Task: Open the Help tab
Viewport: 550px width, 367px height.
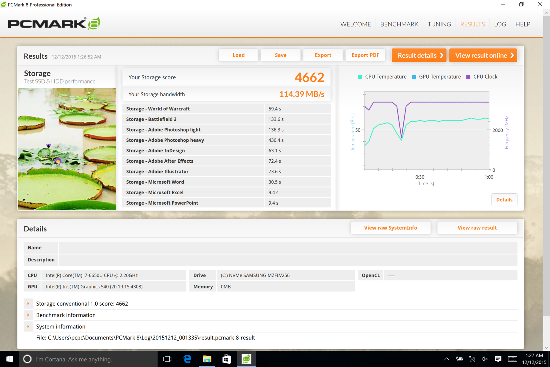Action: 523,24
